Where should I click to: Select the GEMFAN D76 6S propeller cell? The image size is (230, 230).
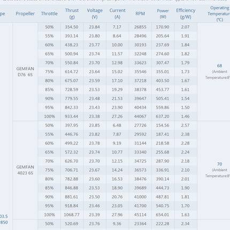tap(25, 72)
